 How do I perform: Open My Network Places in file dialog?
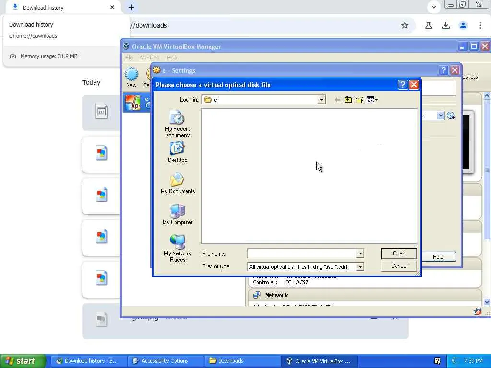pyautogui.click(x=177, y=248)
